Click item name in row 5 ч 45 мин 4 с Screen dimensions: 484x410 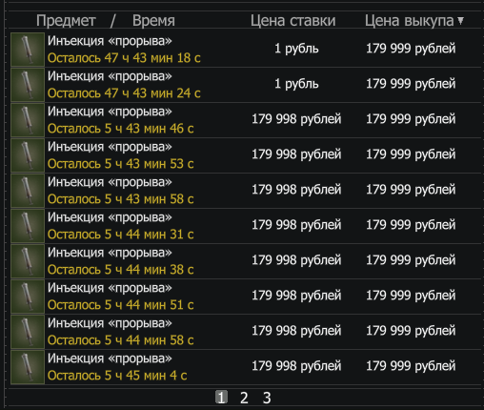(110, 359)
